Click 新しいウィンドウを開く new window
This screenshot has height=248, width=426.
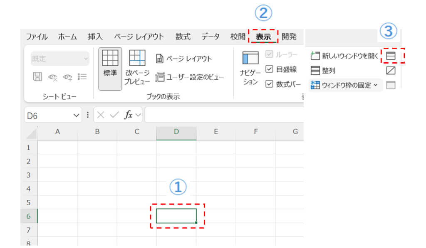coord(344,56)
